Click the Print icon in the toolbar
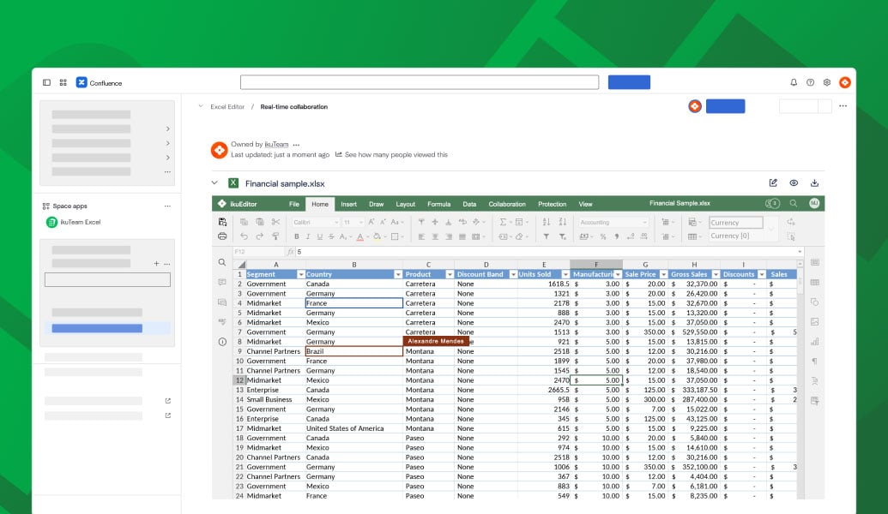Image resolution: width=888 pixels, height=514 pixels. pyautogui.click(x=222, y=236)
